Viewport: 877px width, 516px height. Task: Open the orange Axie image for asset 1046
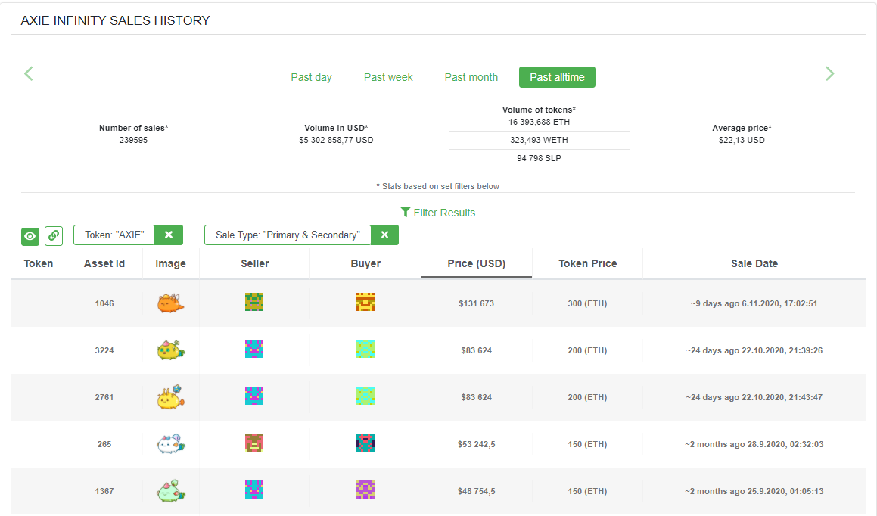(x=170, y=303)
